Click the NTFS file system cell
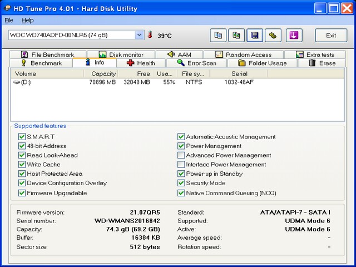The width and height of the screenshot is (356, 267). 194,82
